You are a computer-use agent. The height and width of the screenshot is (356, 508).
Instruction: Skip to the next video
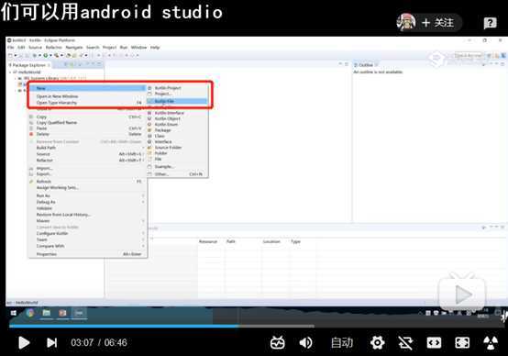pyautogui.click(x=52, y=342)
